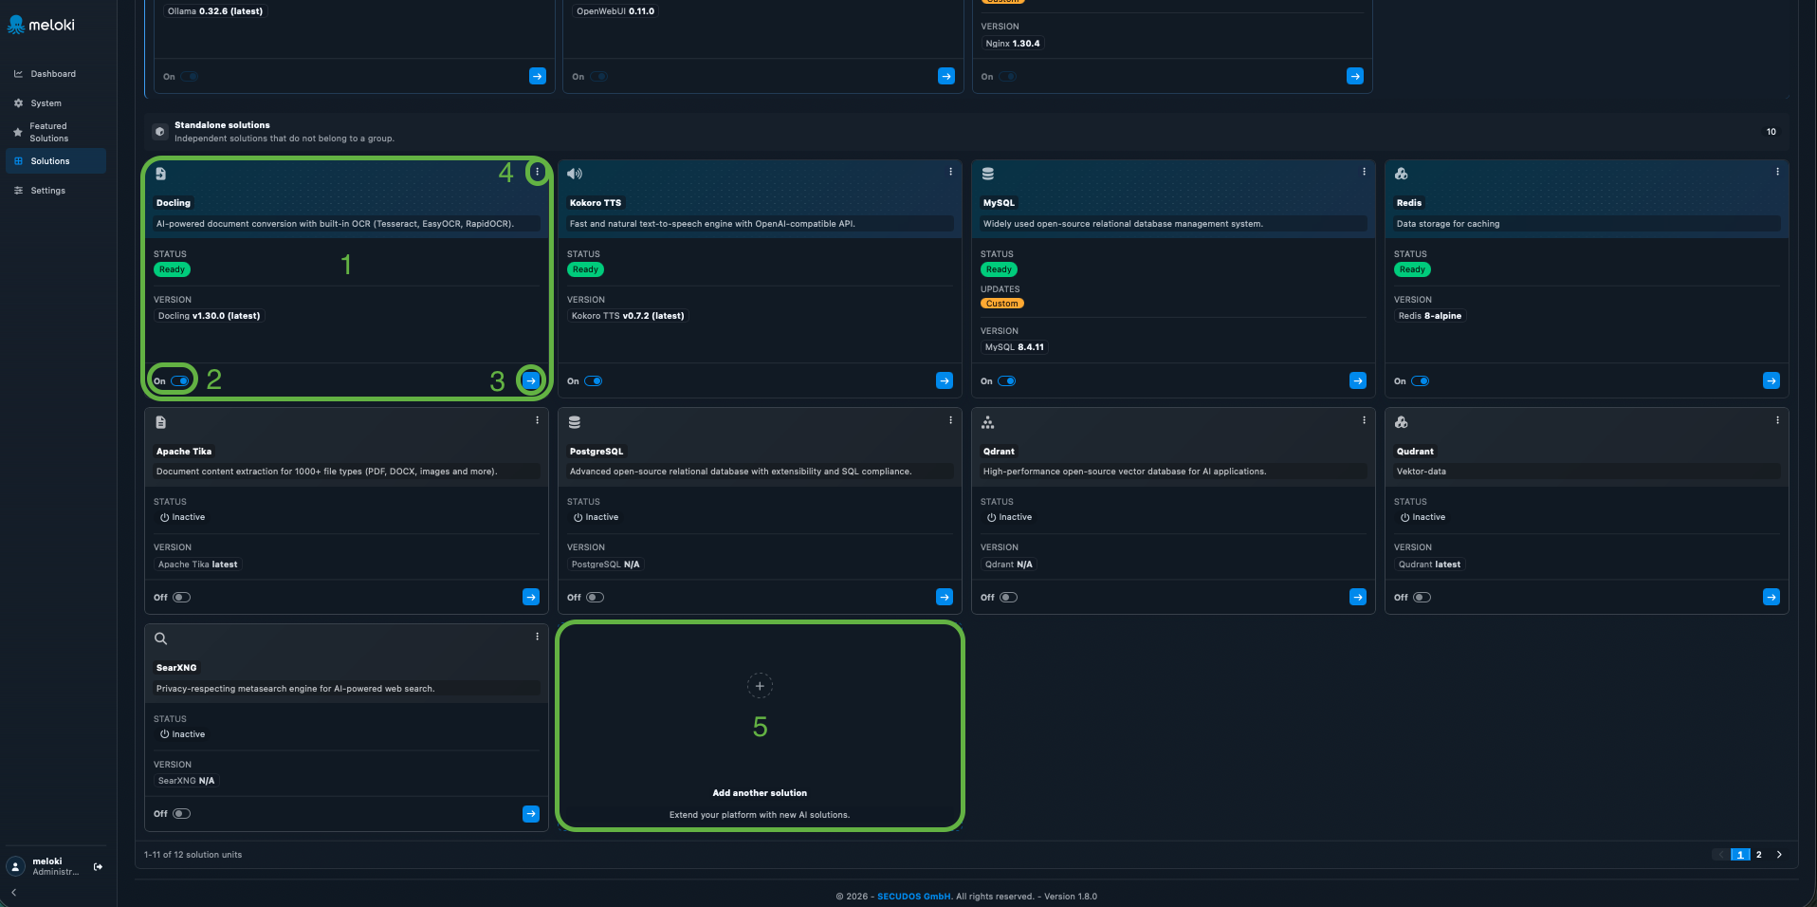Go to Redis details with the arrow button

point(1771,380)
